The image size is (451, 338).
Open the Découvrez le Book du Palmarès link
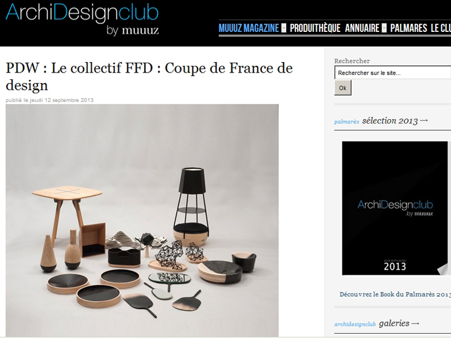(395, 294)
